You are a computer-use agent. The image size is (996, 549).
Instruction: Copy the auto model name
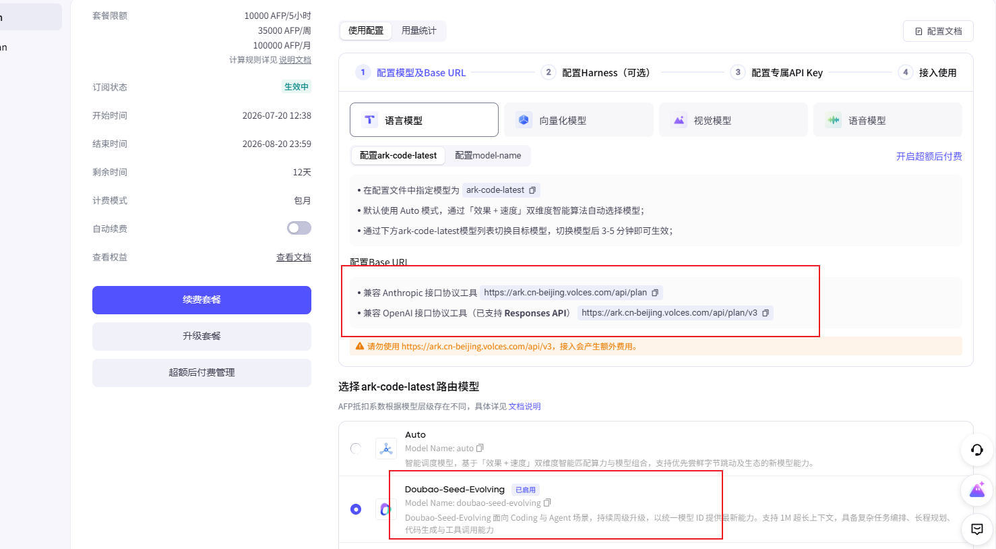pos(480,448)
